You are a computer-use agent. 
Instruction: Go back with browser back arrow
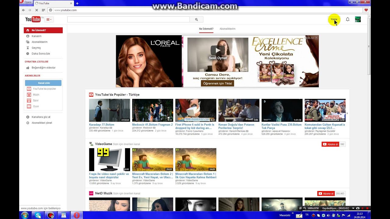tap(23, 10)
